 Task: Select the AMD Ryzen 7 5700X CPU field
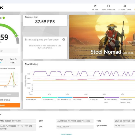75,121
